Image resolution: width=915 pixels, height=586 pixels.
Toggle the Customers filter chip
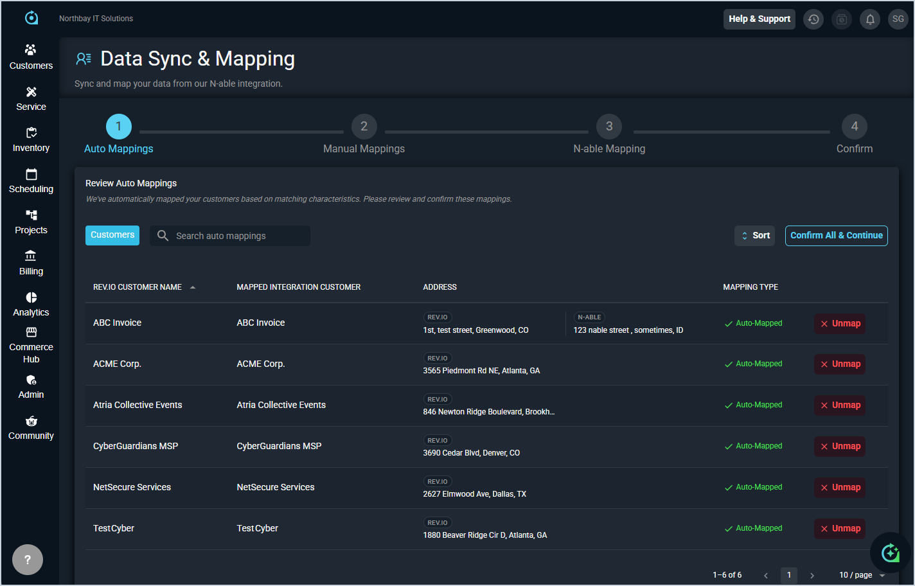point(112,235)
